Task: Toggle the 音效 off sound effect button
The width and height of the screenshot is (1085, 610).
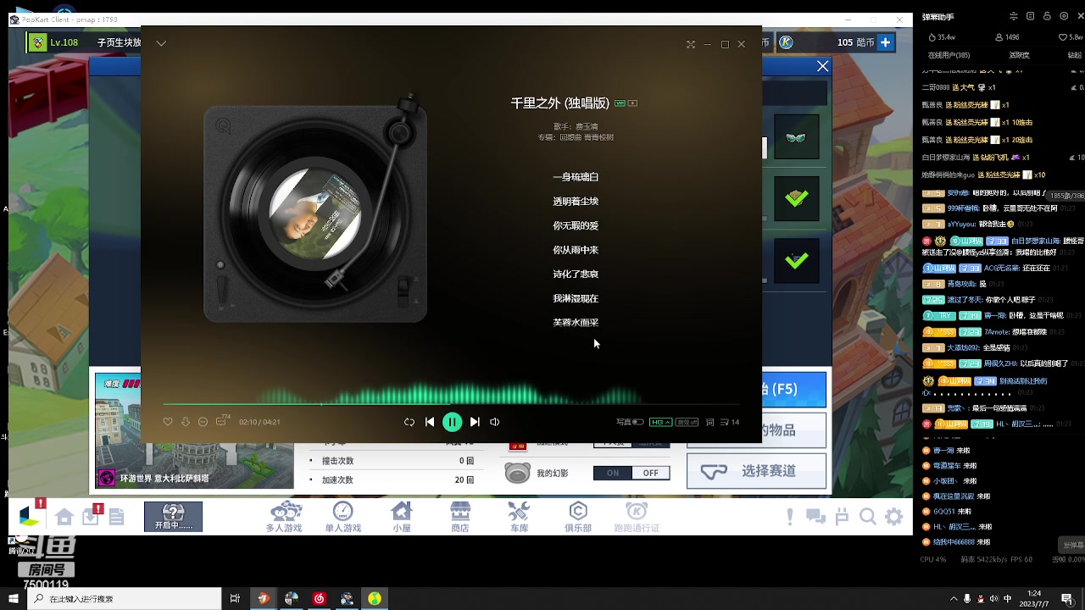Action: (687, 422)
